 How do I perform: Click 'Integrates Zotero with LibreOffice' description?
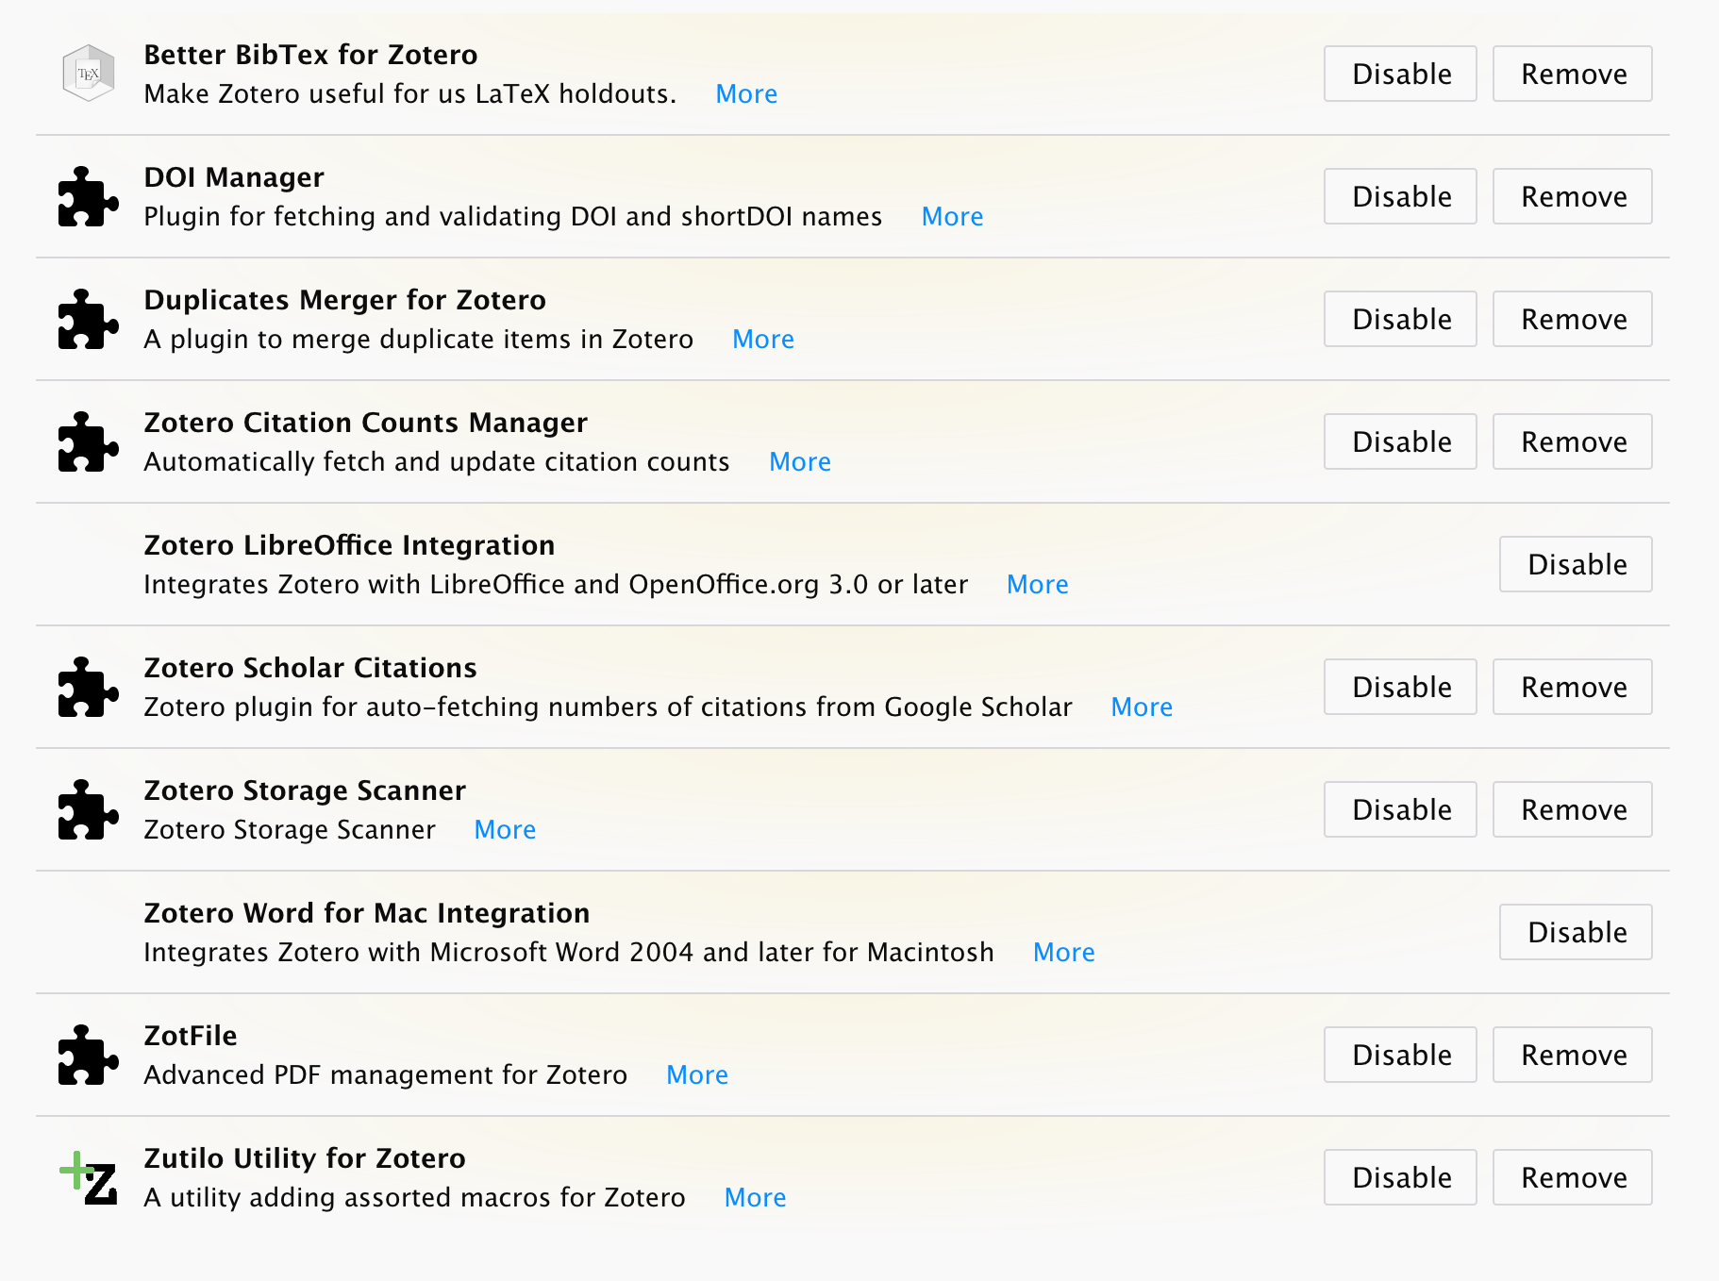coord(556,584)
